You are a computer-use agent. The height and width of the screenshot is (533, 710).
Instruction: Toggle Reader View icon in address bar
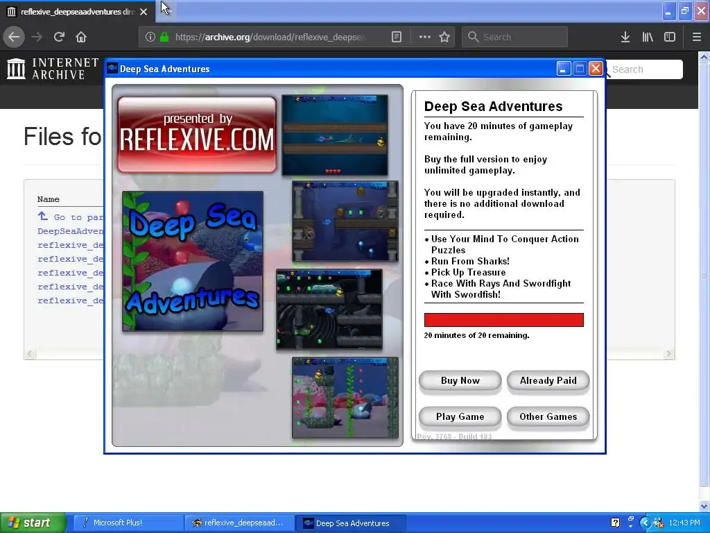coord(396,37)
